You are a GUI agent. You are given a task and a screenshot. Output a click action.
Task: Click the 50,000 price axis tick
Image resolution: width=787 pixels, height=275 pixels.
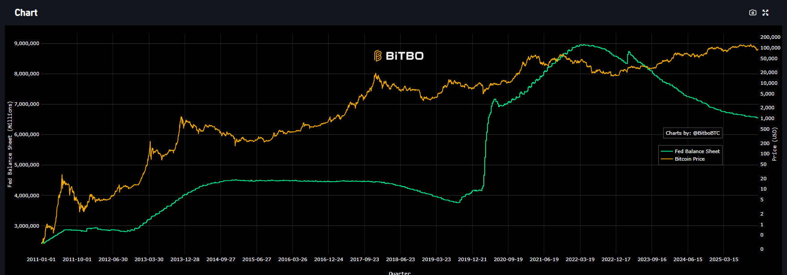coord(769,58)
